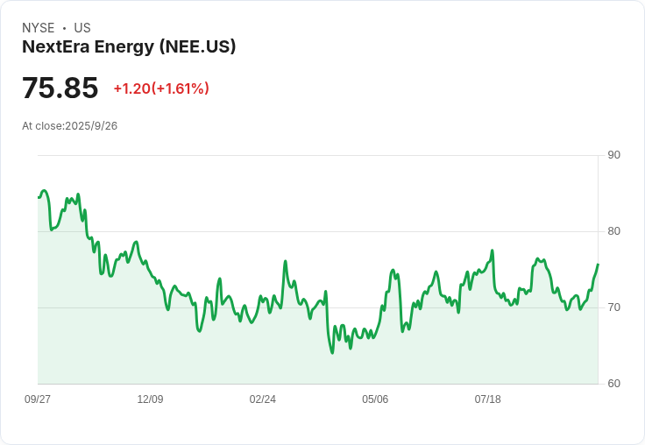
Task: Click the 07/18 date axis label
Action: (x=488, y=399)
